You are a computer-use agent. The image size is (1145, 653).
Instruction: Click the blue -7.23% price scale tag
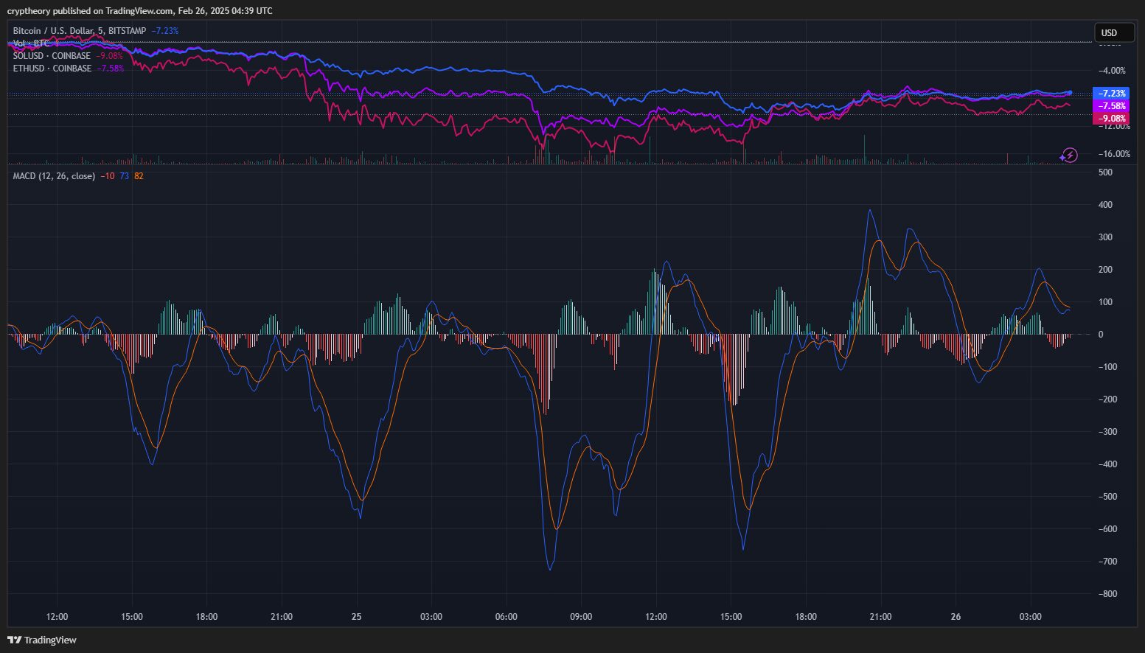point(1111,94)
